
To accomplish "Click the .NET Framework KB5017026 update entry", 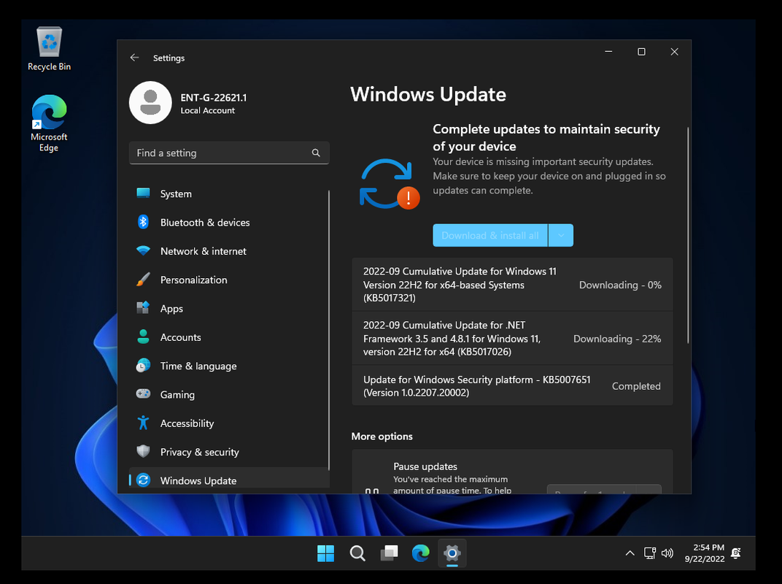I will (x=512, y=339).
